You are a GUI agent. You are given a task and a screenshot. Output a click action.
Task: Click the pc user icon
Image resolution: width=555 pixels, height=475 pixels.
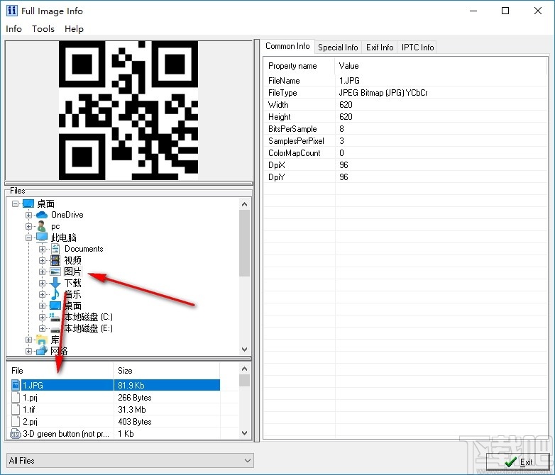pyautogui.click(x=42, y=226)
